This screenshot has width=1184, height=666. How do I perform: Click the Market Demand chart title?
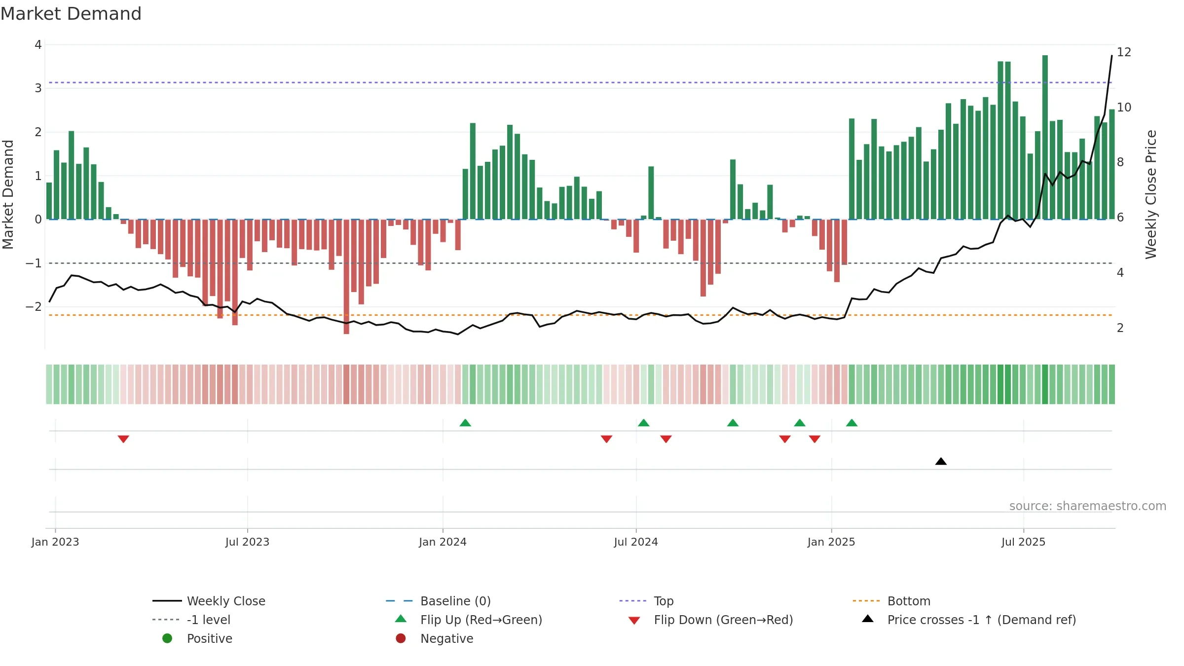[71, 14]
